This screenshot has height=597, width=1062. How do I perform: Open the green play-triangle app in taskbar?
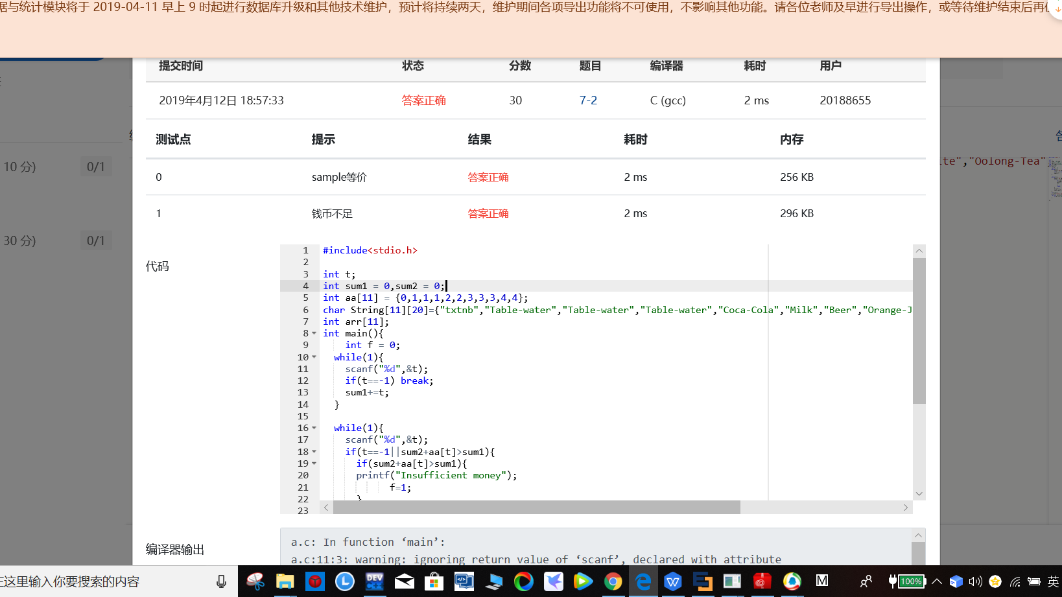point(583,581)
